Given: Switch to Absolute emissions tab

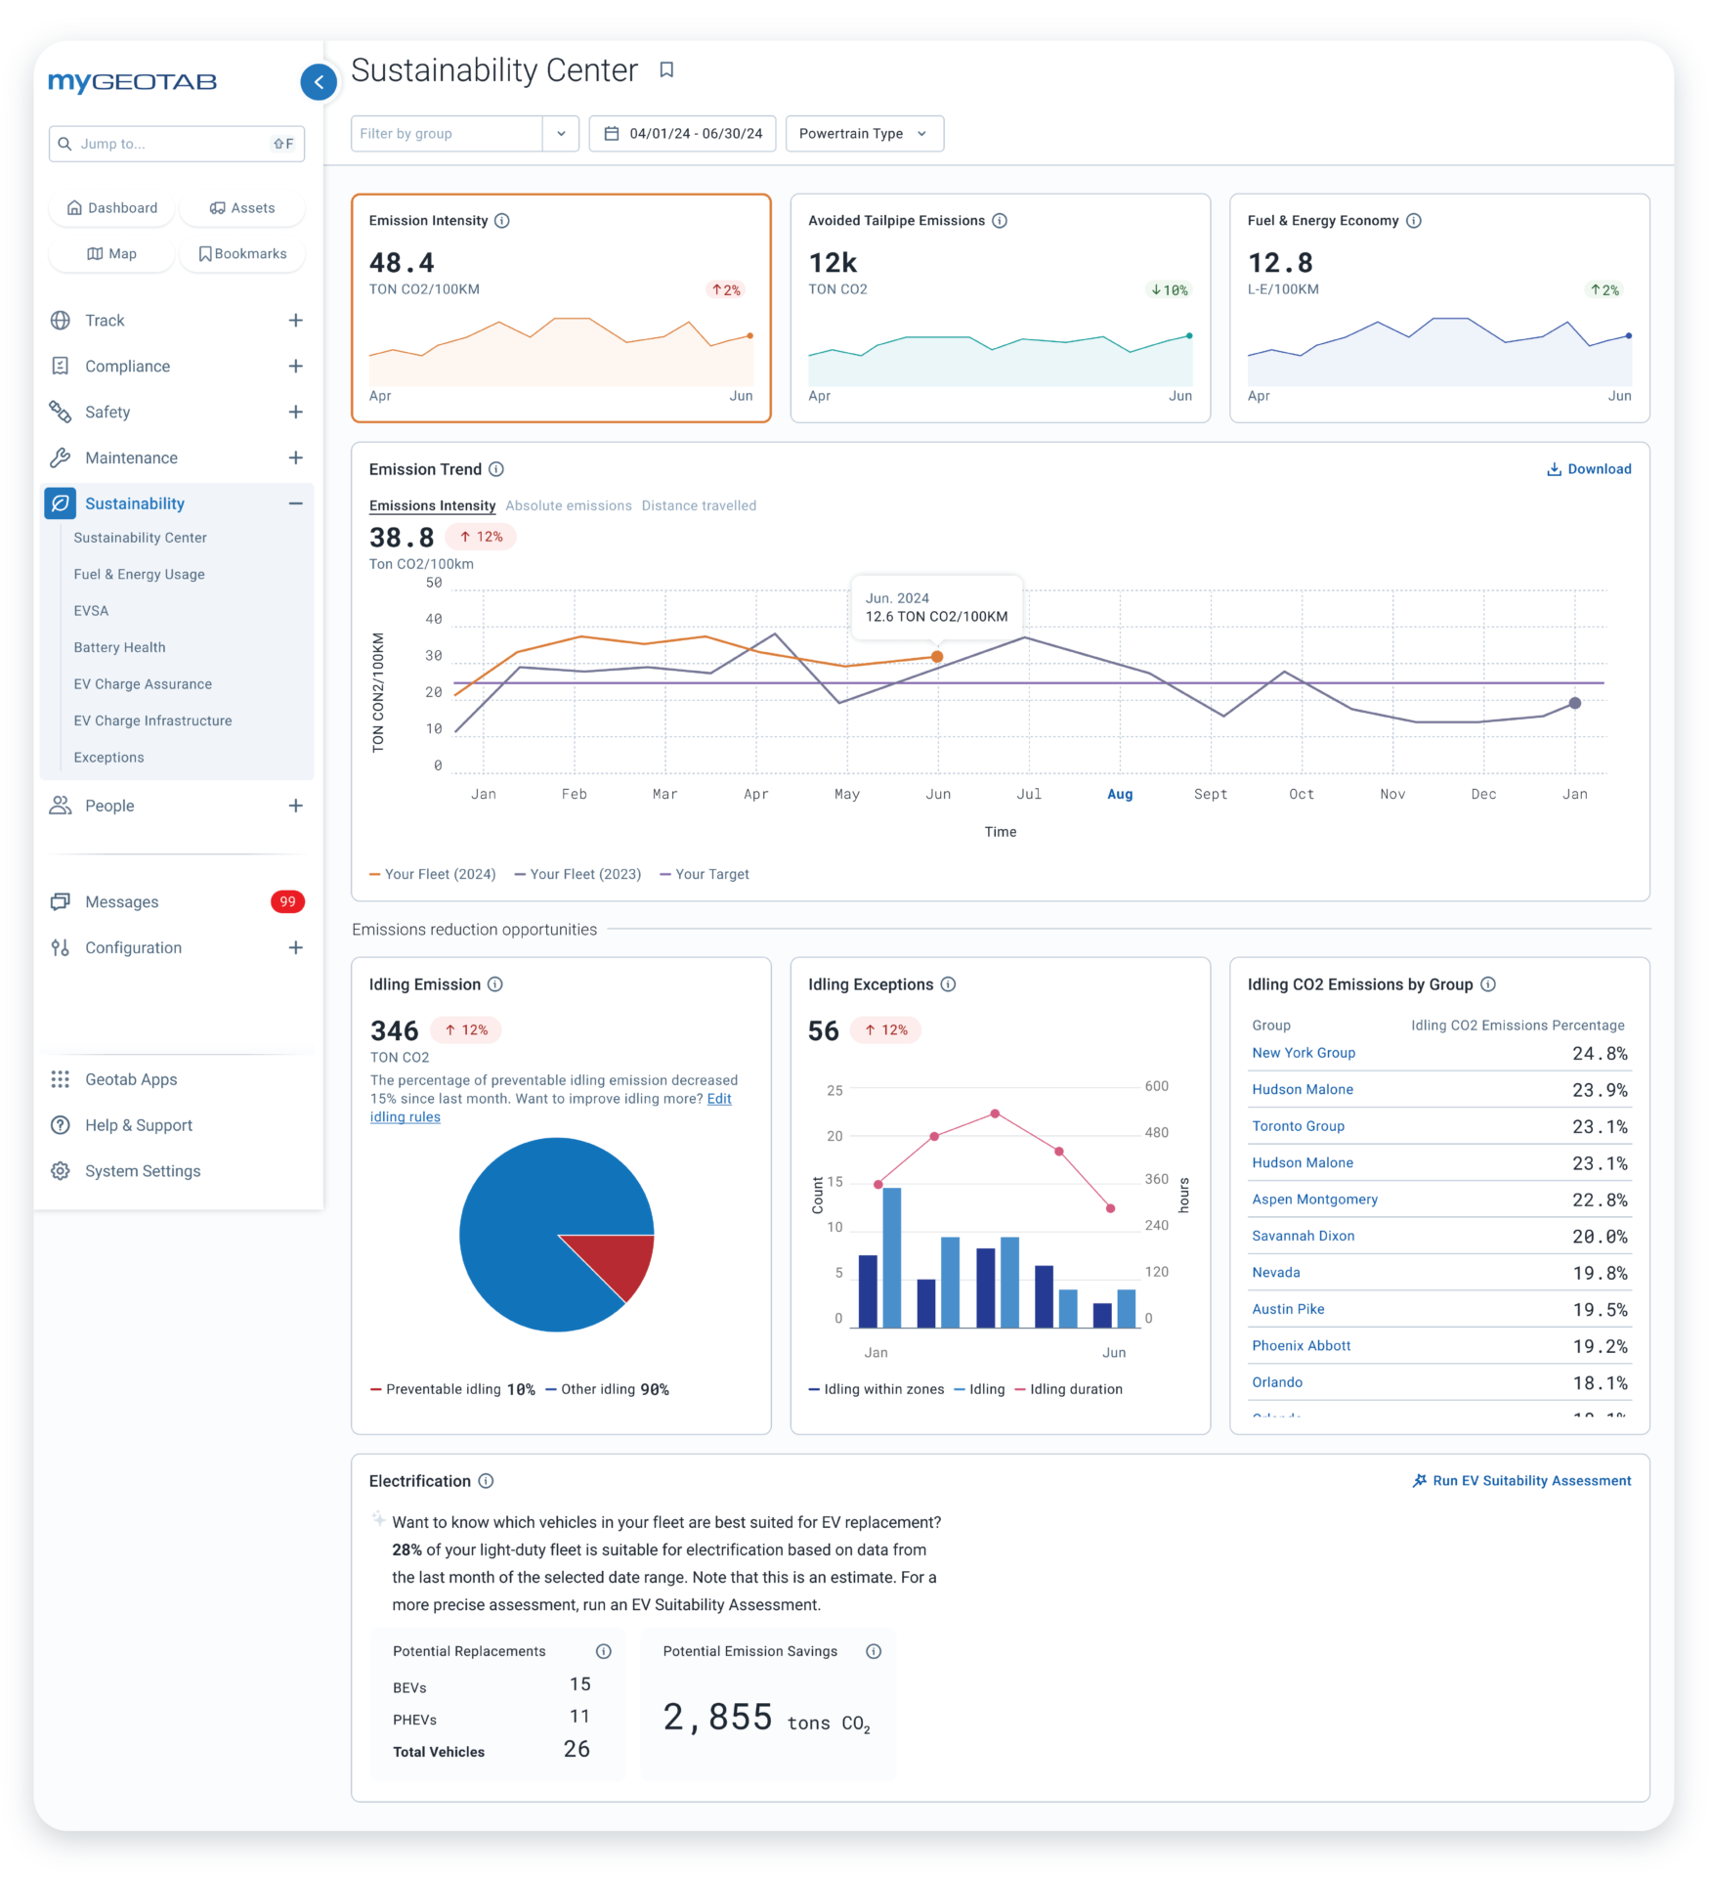Looking at the screenshot, I should [568, 505].
